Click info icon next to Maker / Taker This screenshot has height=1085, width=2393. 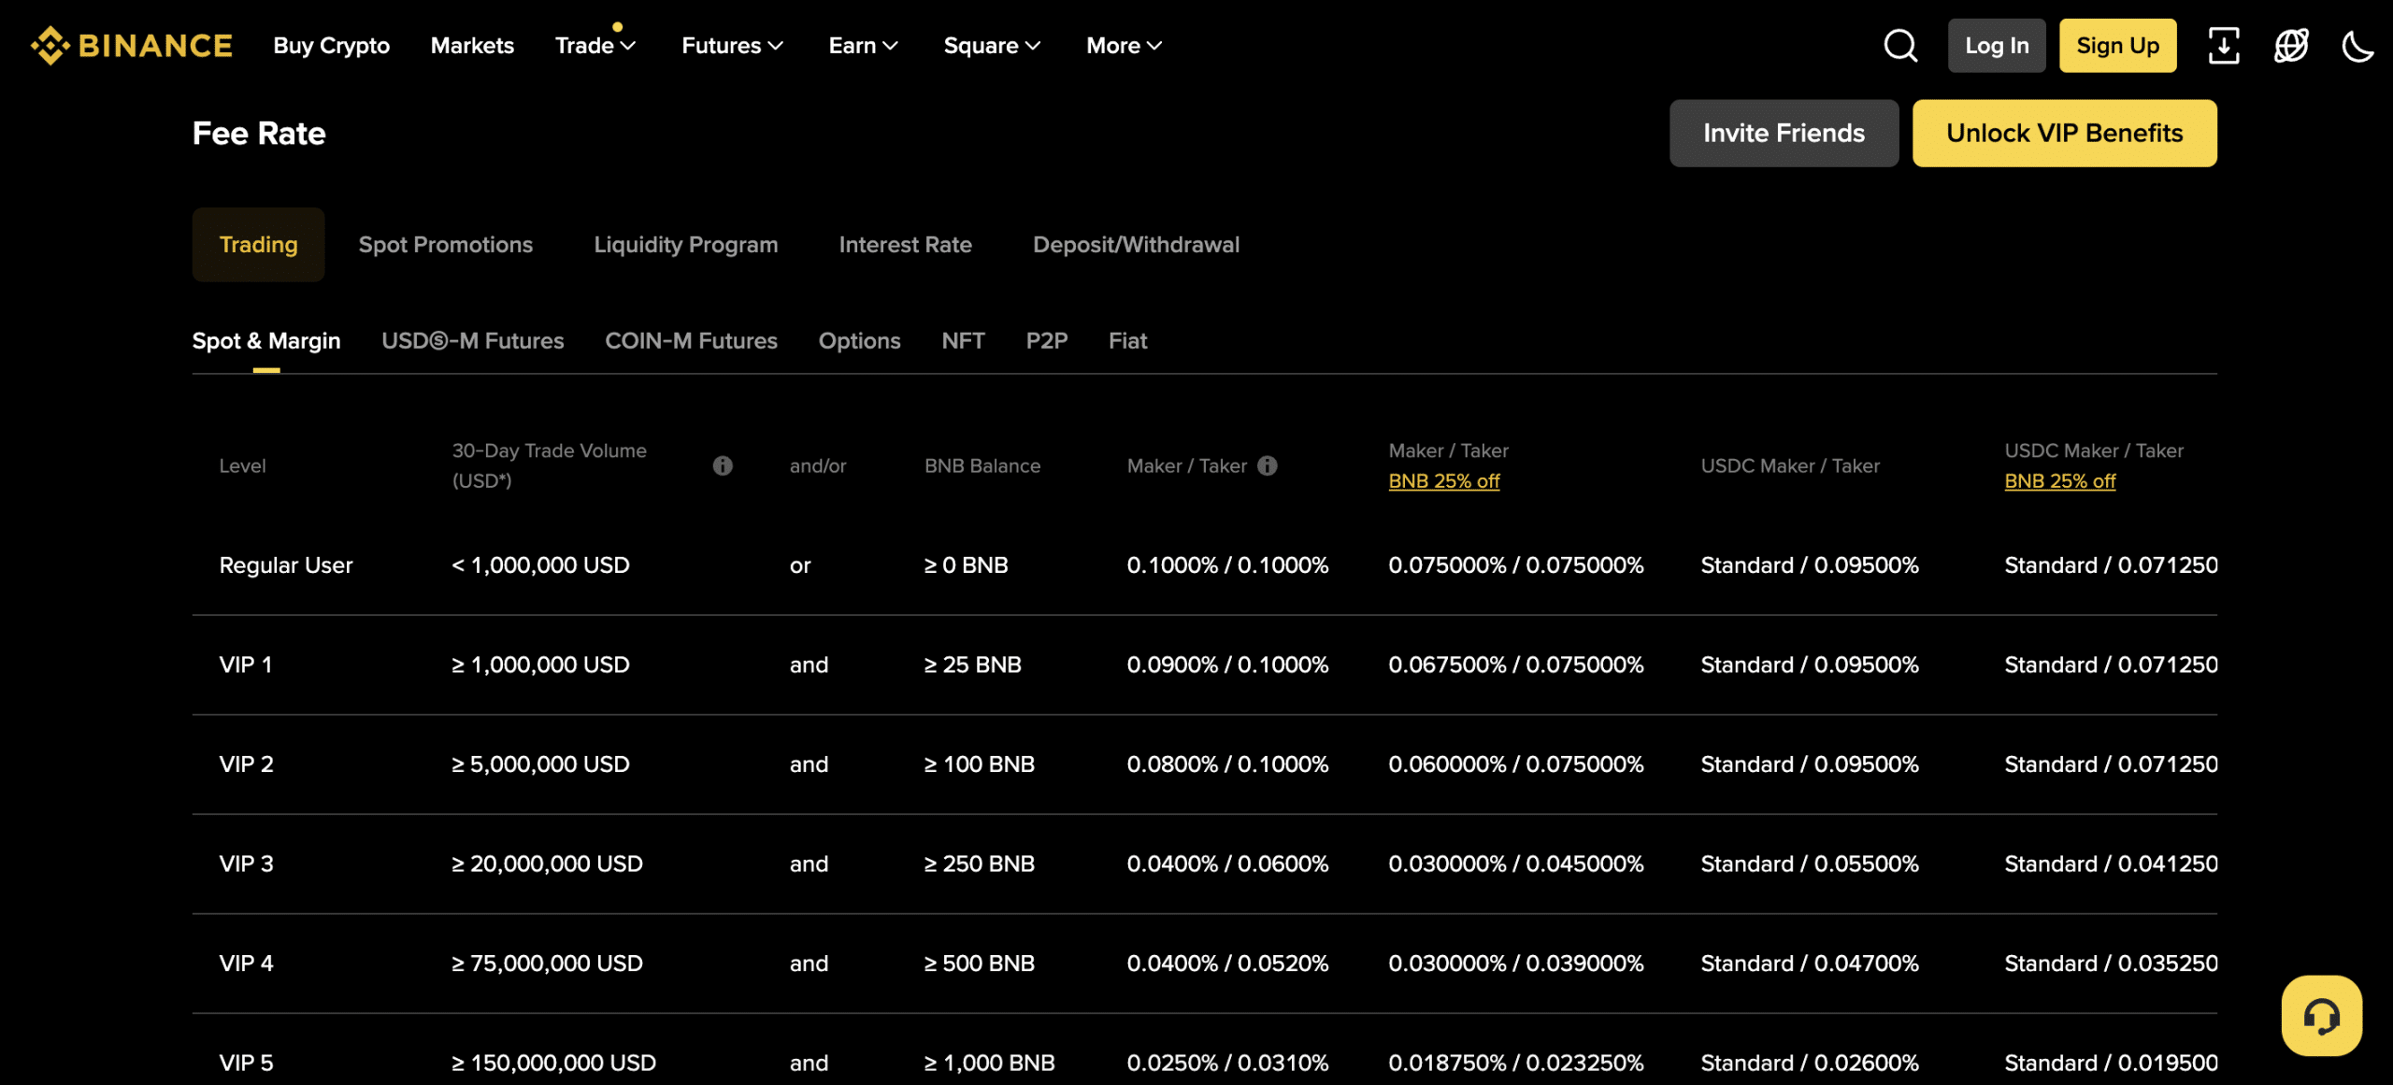[1267, 465]
